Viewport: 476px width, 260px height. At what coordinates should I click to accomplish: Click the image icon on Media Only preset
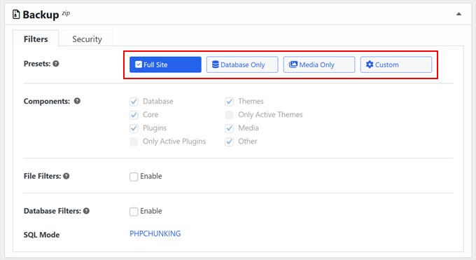[293, 64]
